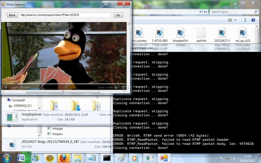Viewport: 261px width, 163px height.
Task: Click the minimize button of the rtmpsrv.exe console
Action: point(256,48)
